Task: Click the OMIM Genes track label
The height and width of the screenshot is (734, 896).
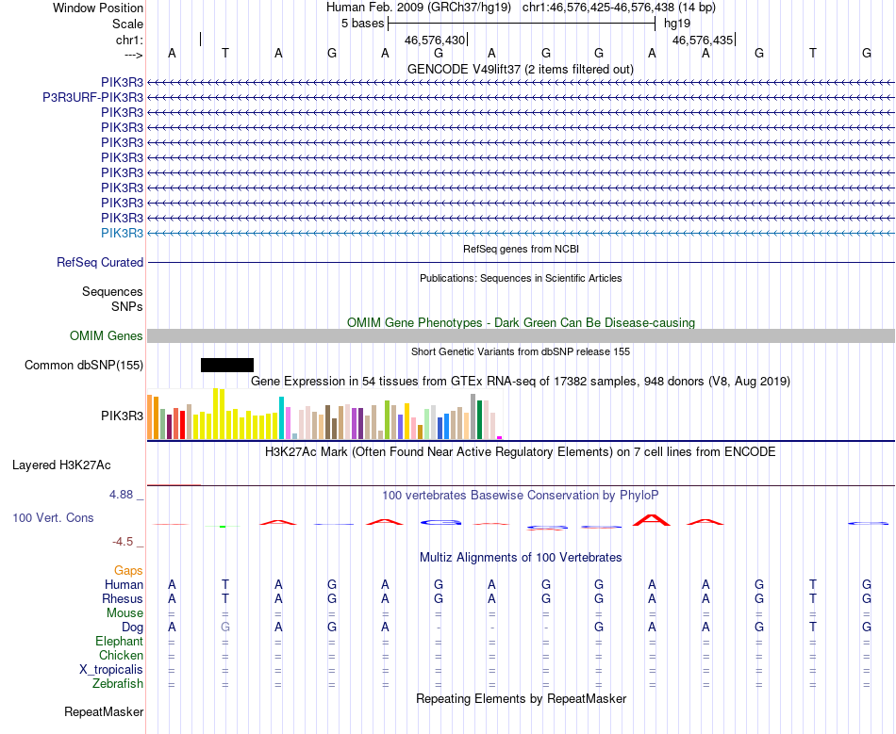Action: (x=107, y=335)
